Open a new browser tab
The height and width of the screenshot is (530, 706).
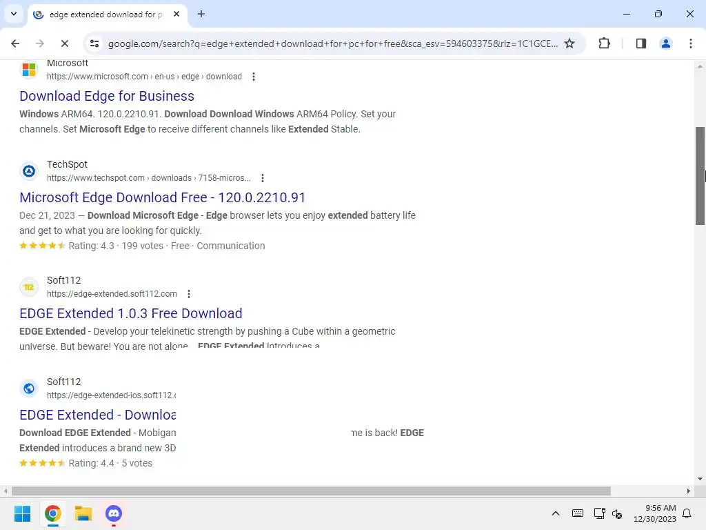pyautogui.click(x=201, y=14)
